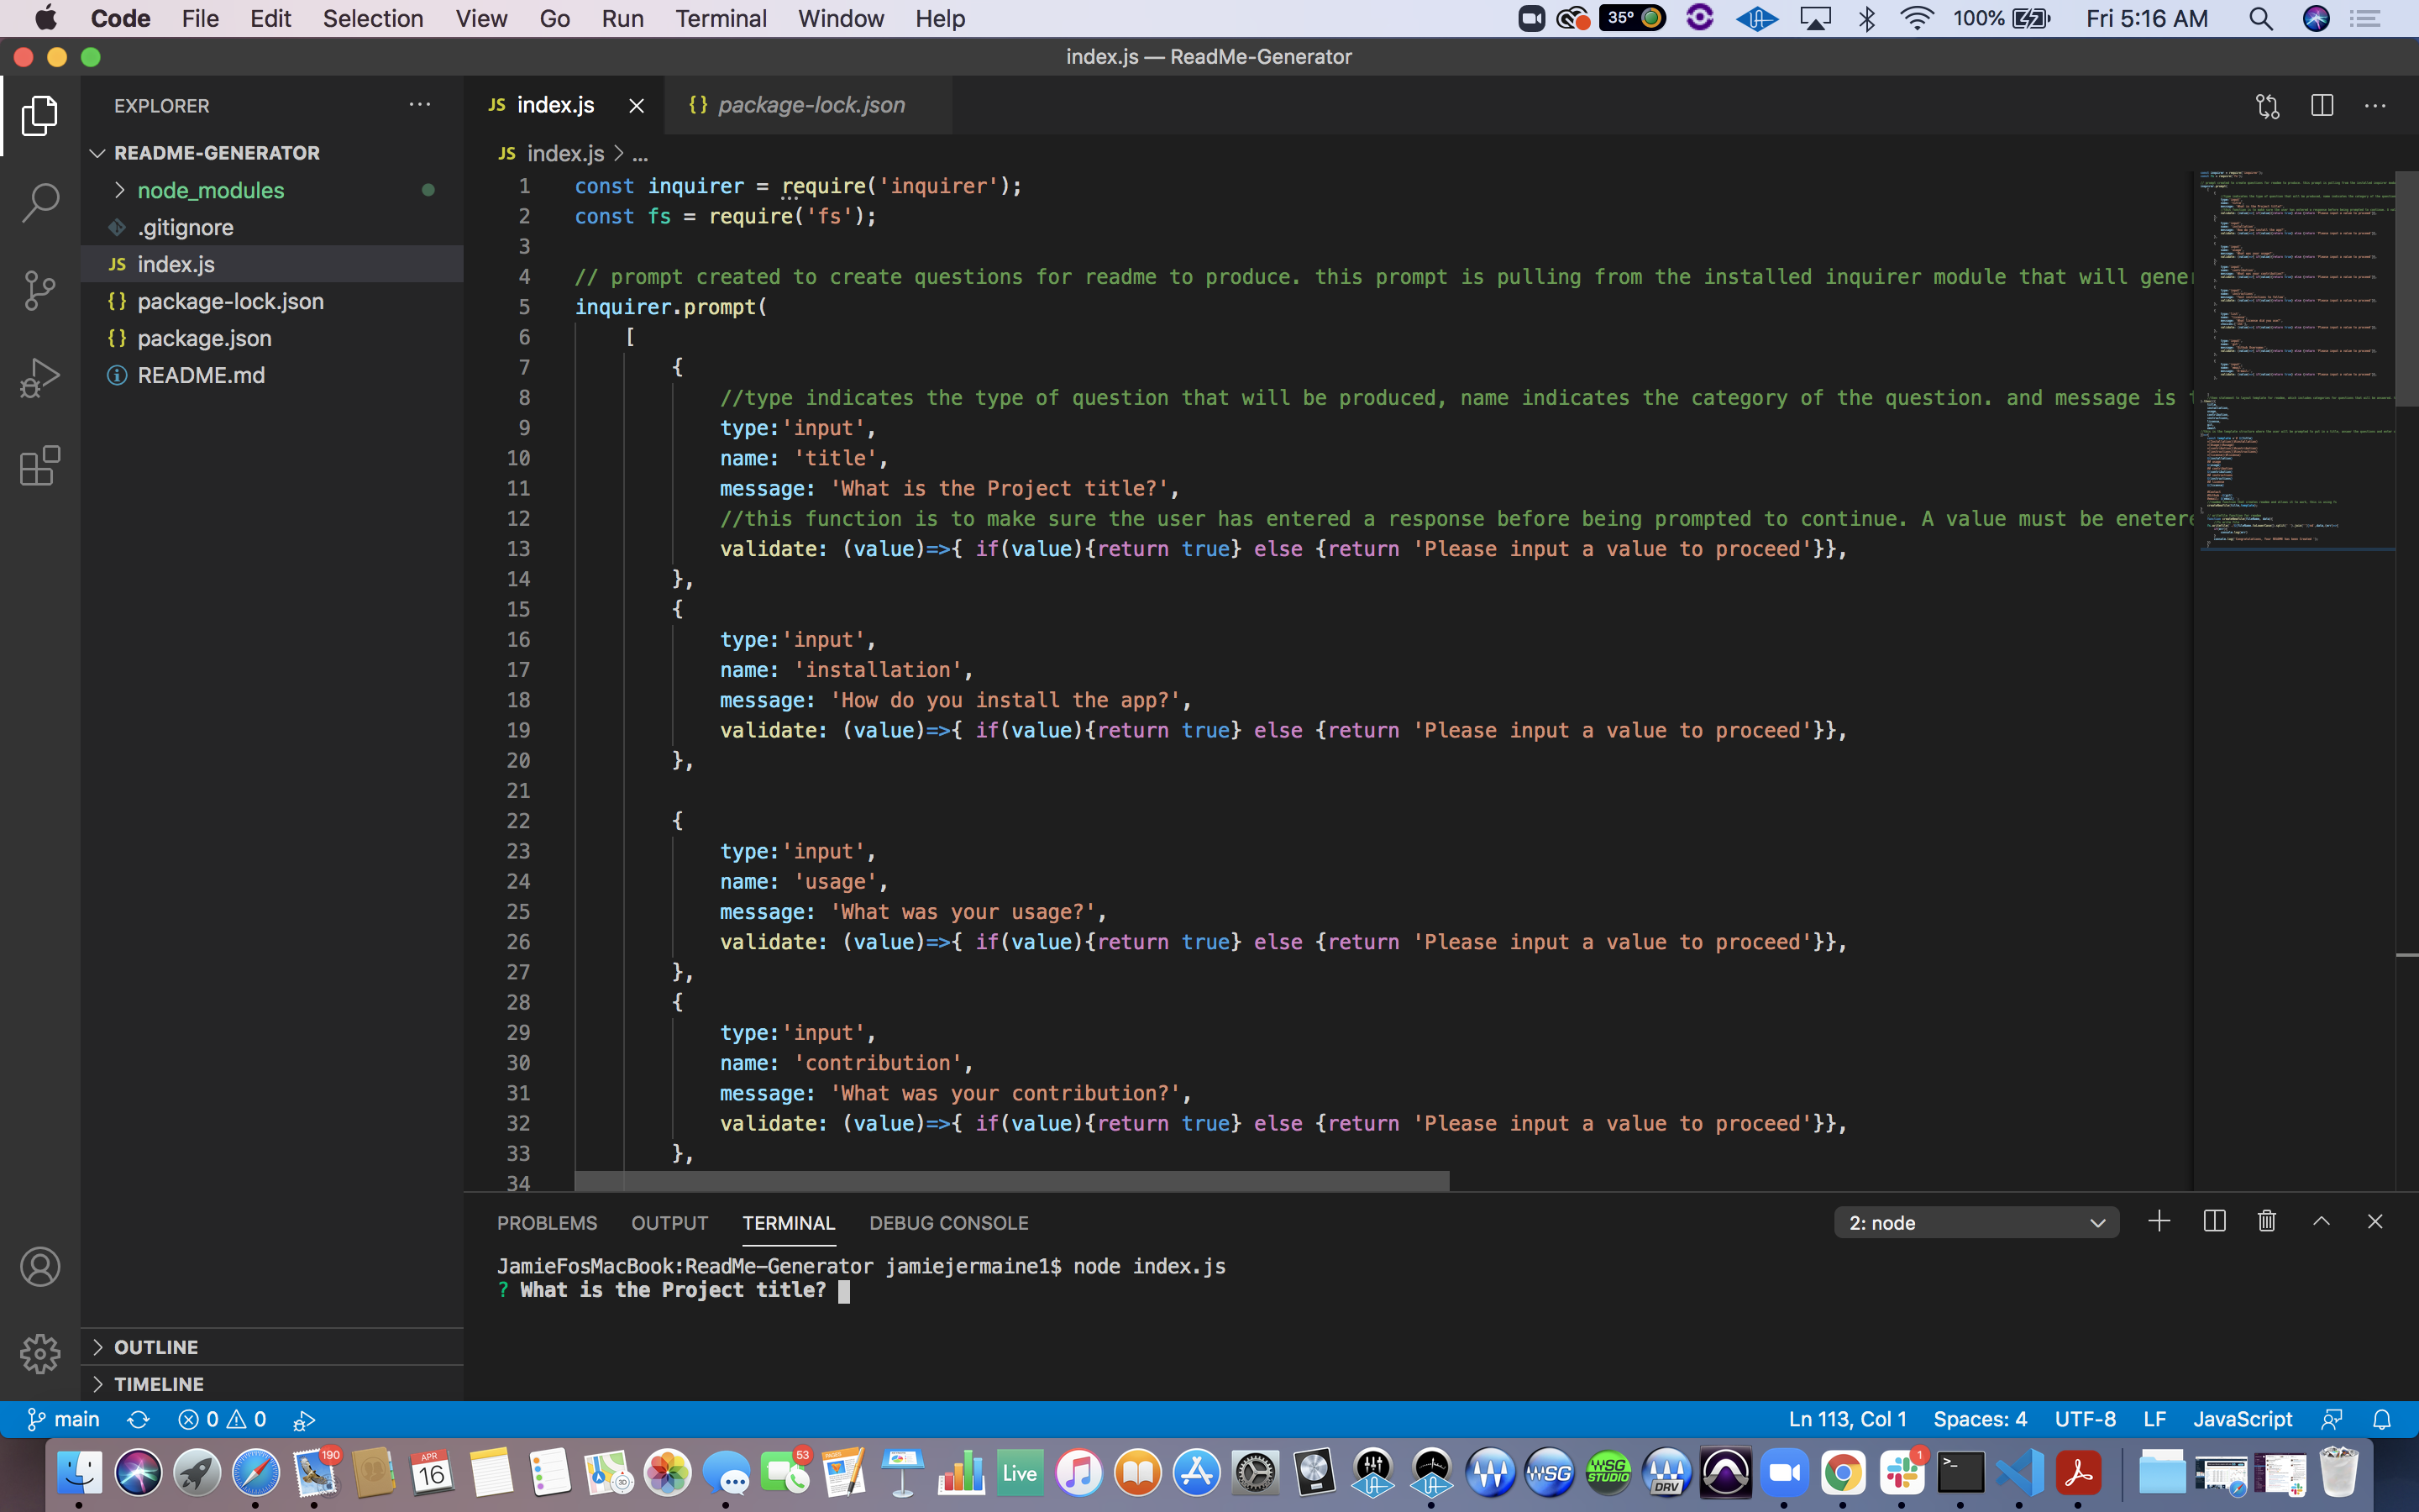This screenshot has width=2419, height=1512.
Task: Toggle the problems indicator in the status bar
Action: (x=222, y=1418)
